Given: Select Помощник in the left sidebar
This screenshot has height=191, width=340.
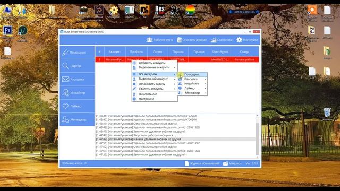Looking at the screenshot, I should click(x=77, y=53).
